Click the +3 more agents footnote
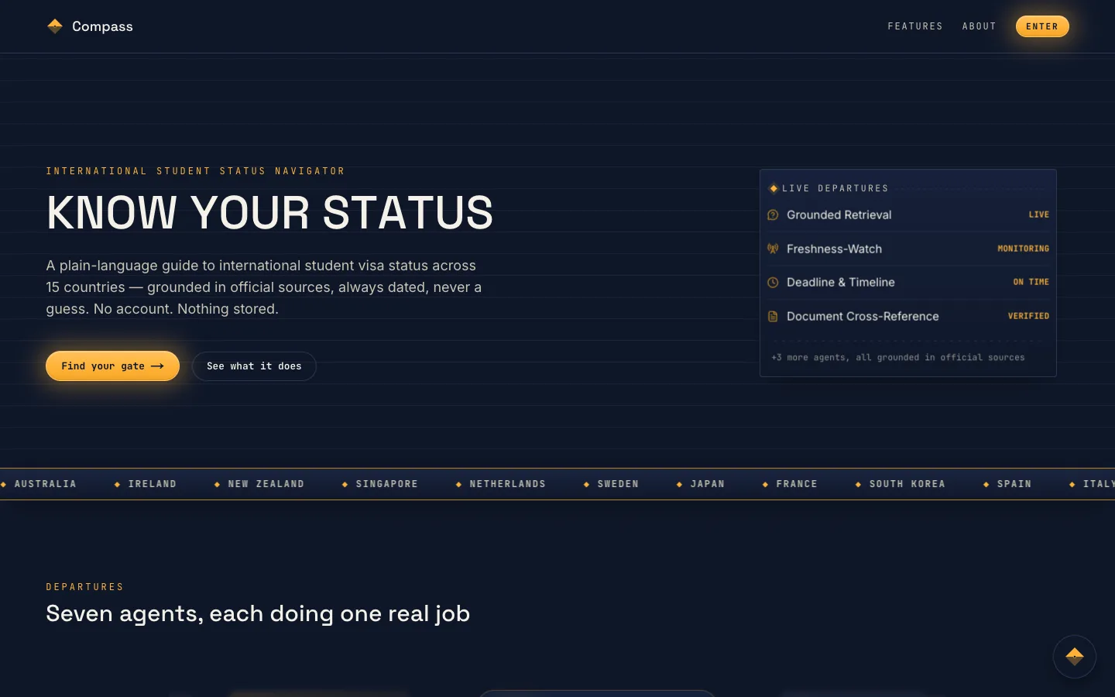Screen dimensions: 1115x697 pos(898,358)
